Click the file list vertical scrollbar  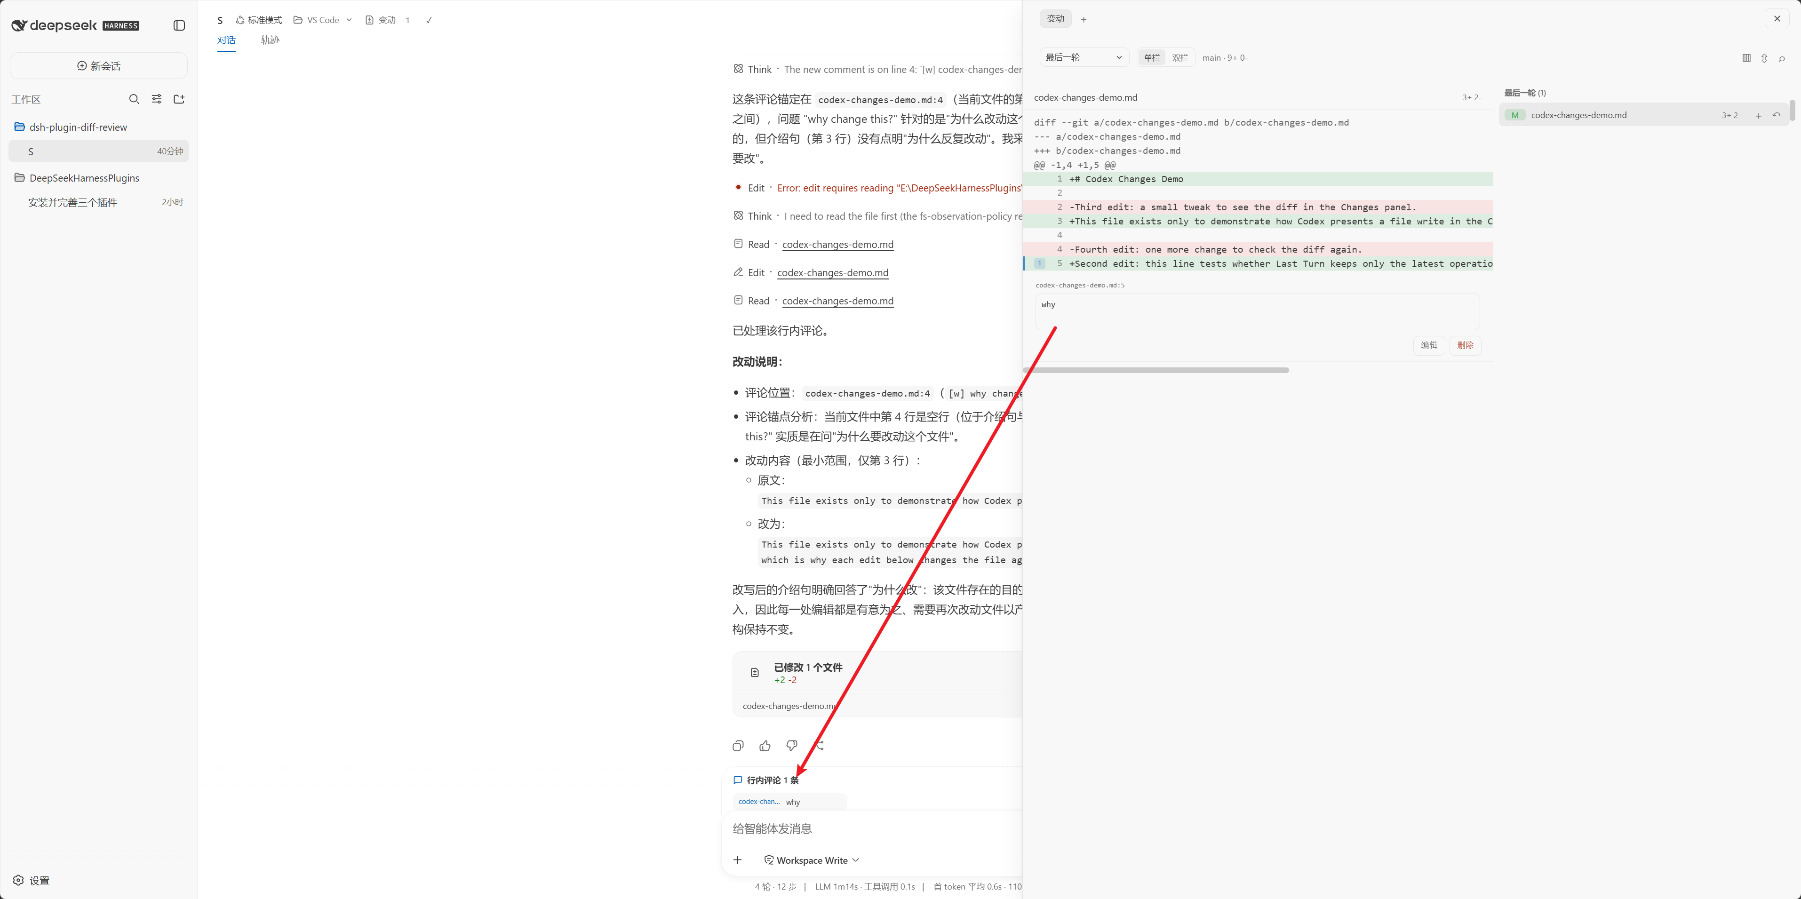tap(1792, 111)
